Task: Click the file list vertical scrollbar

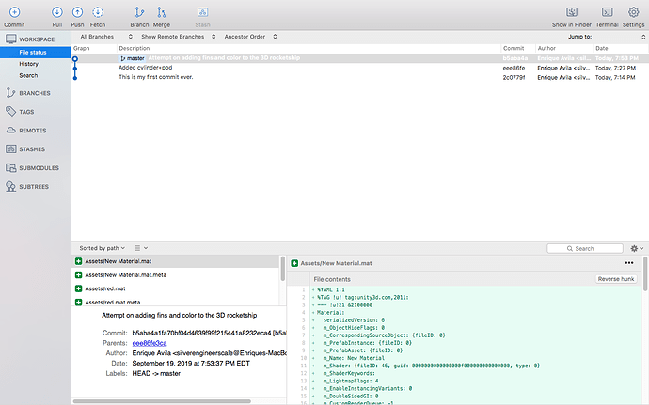Action: [x=283, y=269]
